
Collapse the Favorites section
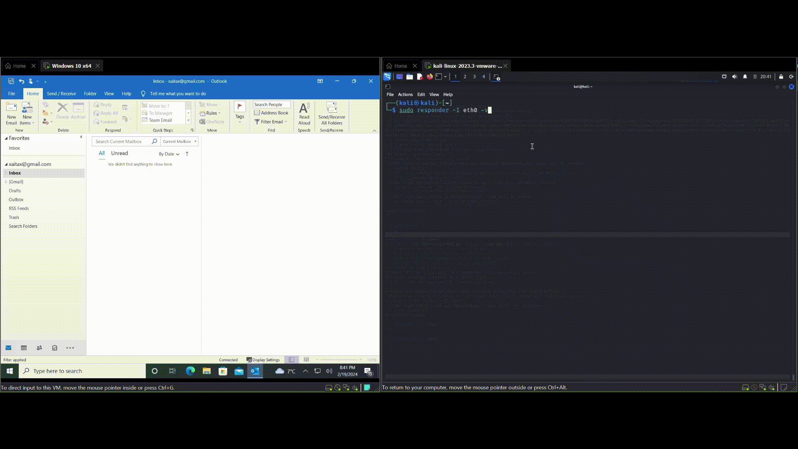6,138
